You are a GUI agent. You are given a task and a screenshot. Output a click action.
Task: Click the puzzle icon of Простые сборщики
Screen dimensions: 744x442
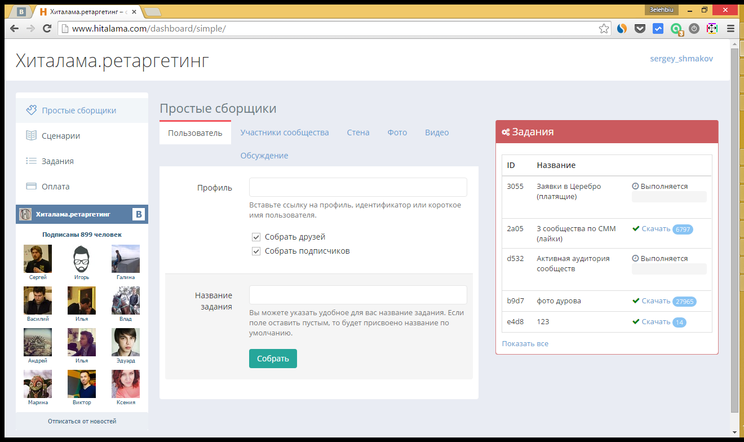(x=32, y=110)
